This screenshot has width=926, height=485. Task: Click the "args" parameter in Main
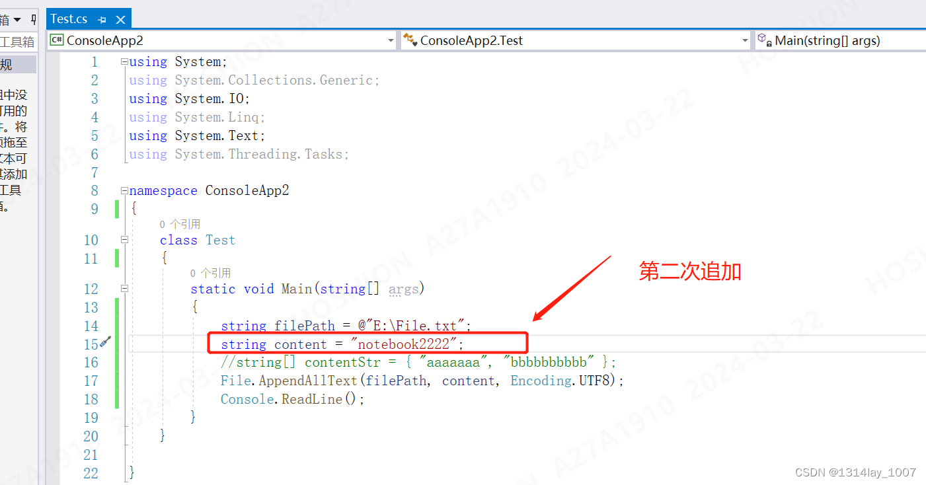(403, 289)
